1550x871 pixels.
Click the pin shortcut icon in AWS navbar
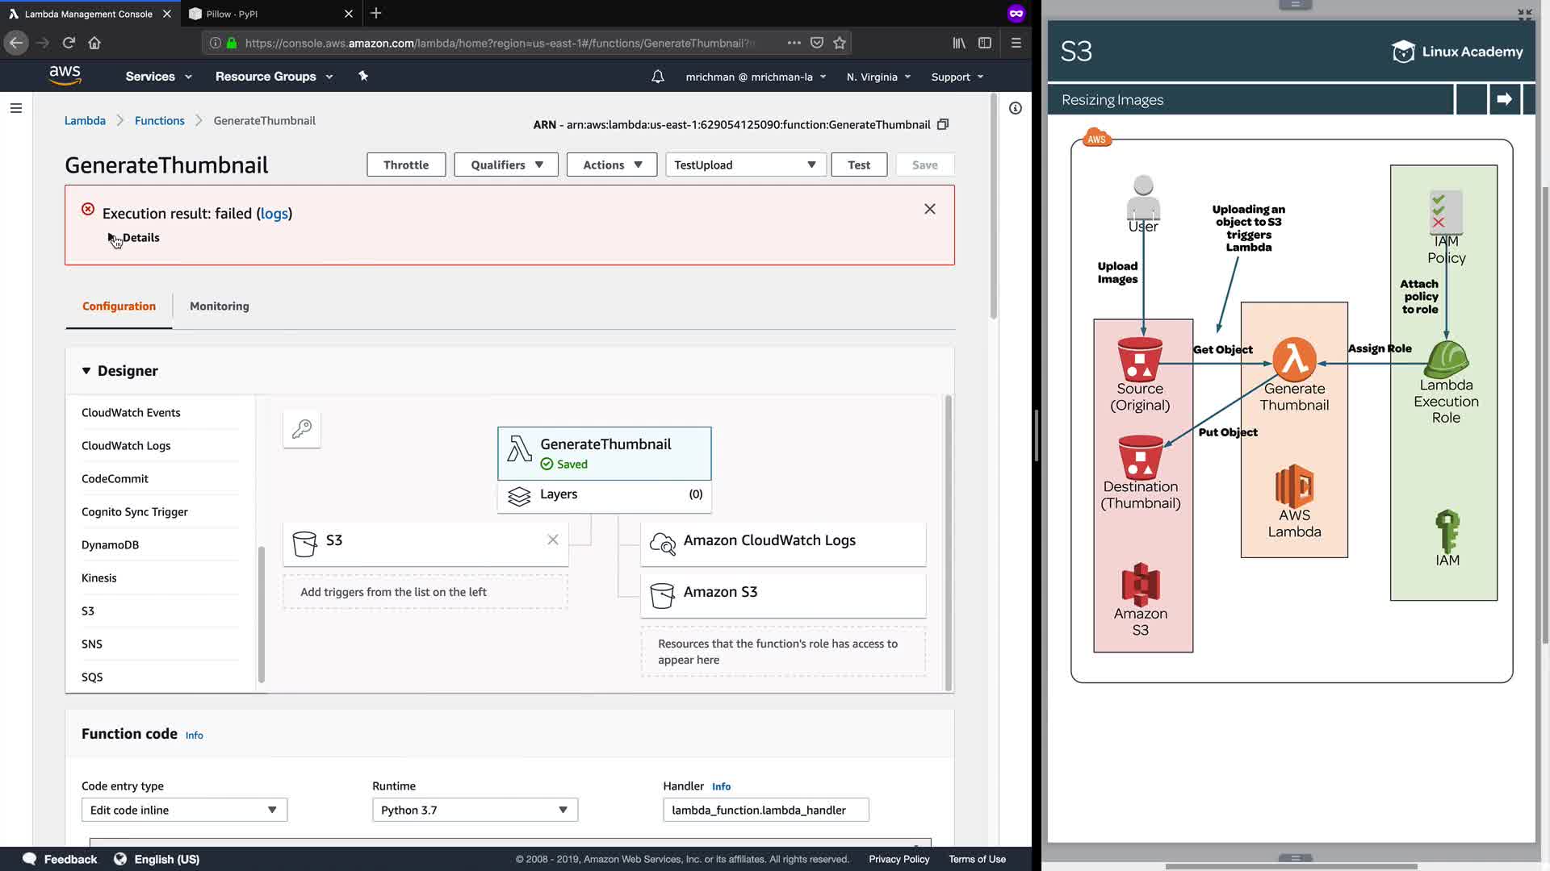[x=363, y=76]
